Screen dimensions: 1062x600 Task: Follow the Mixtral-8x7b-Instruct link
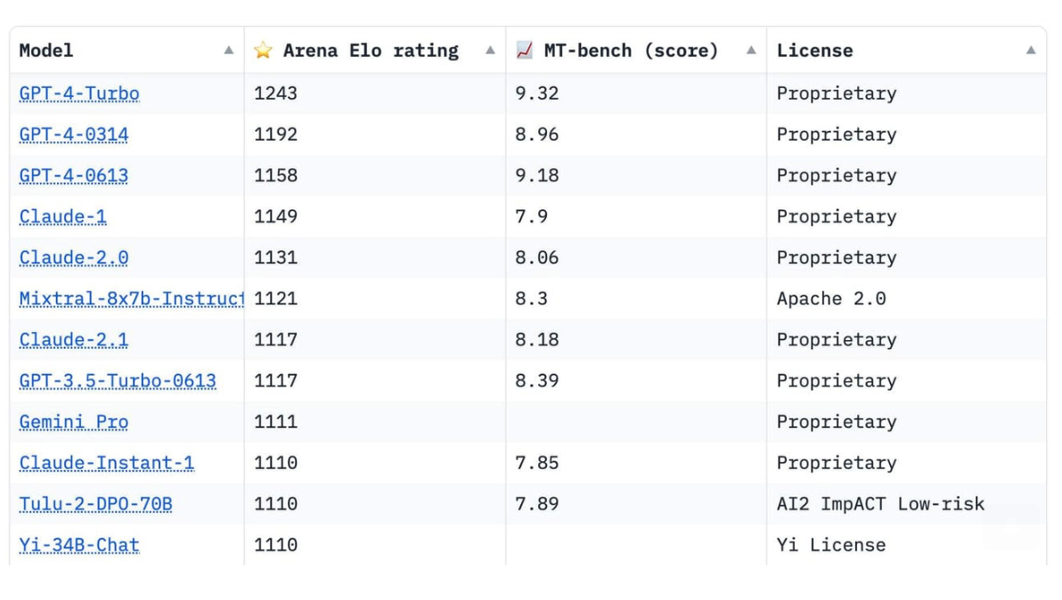point(131,299)
